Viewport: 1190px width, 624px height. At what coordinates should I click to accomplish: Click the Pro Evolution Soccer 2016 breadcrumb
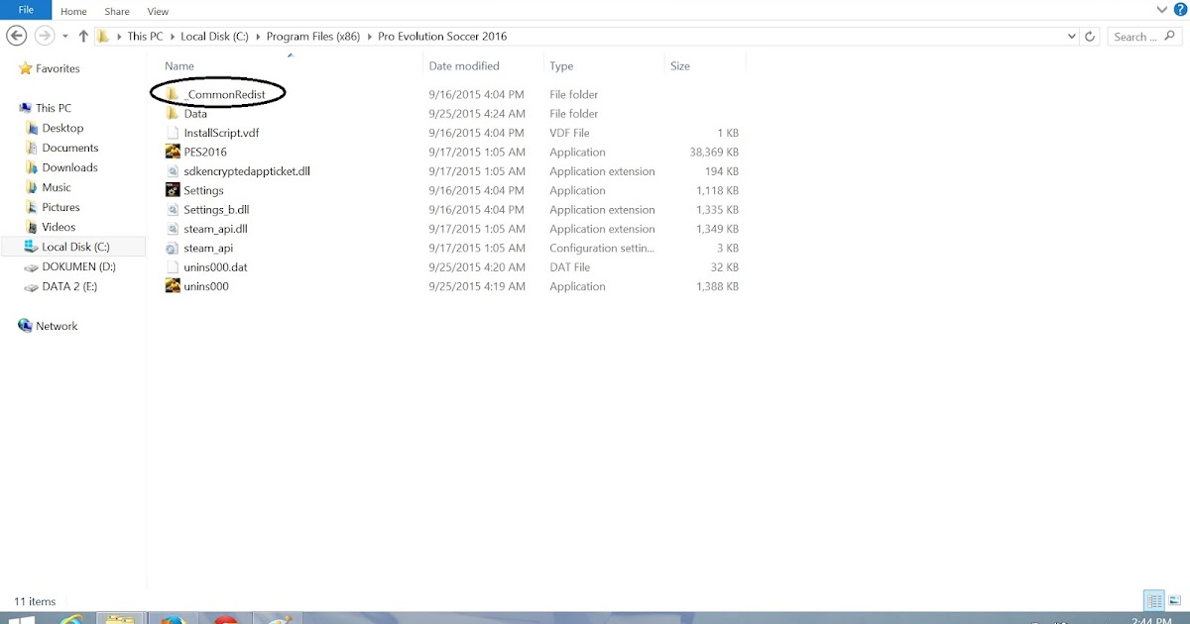point(442,37)
